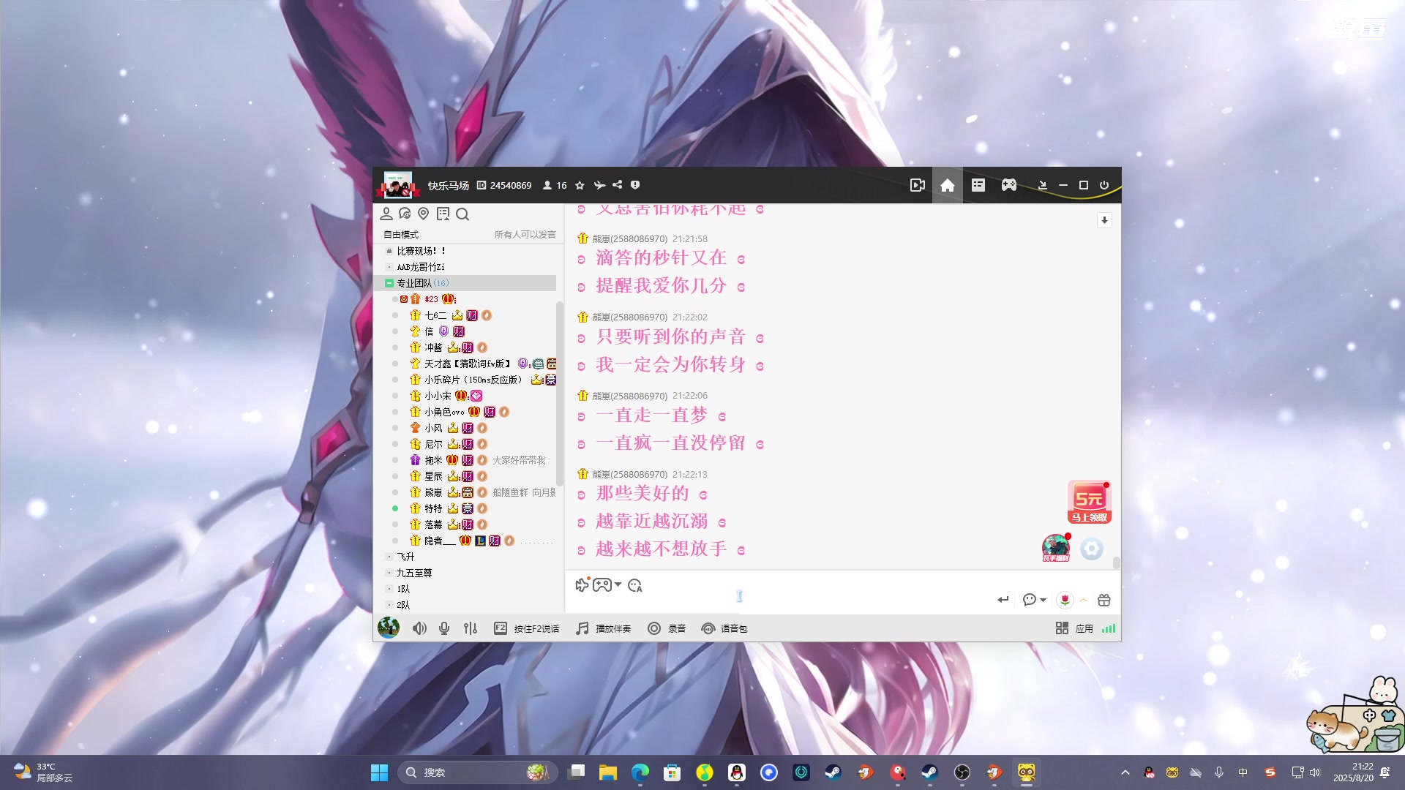This screenshot has width=1405, height=790.
Task: Click the member list scrollbar
Action: coord(560,394)
